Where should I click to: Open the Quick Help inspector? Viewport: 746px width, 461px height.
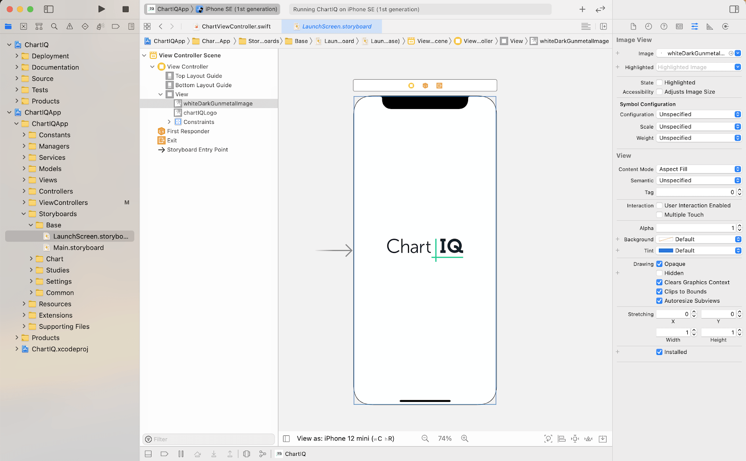tap(664, 27)
